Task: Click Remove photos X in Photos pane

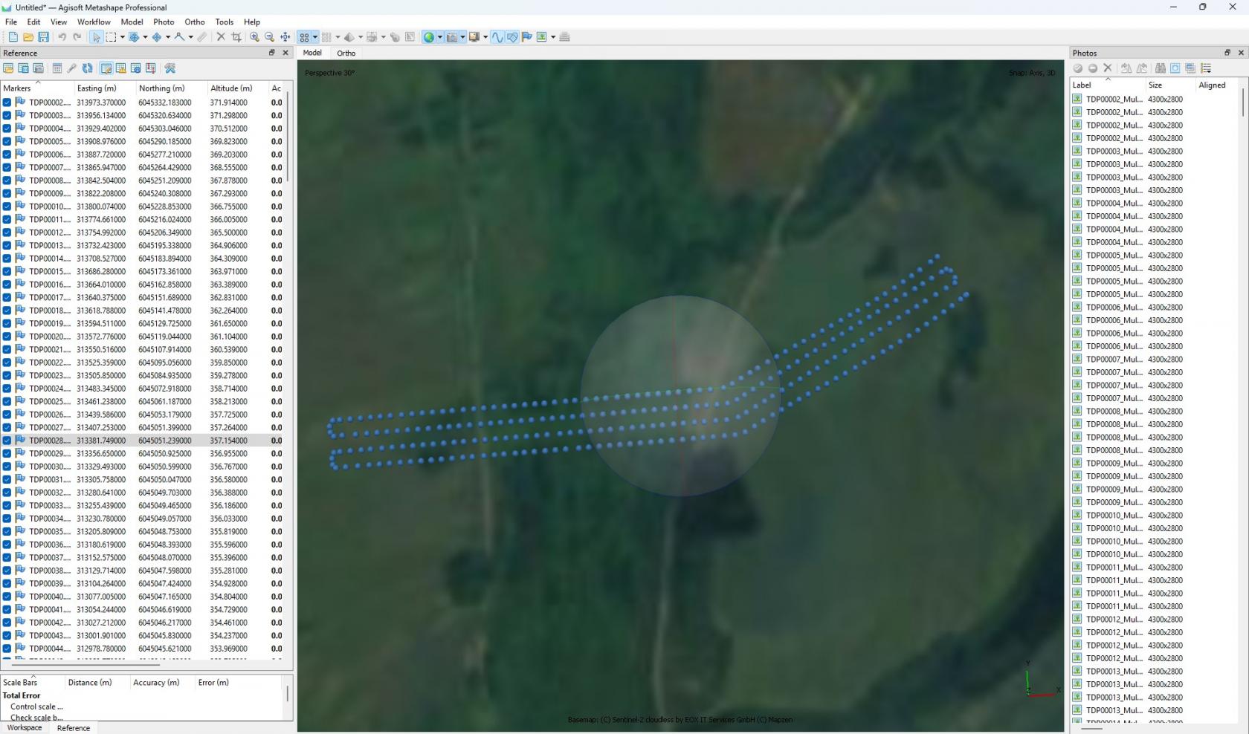Action: point(1108,68)
